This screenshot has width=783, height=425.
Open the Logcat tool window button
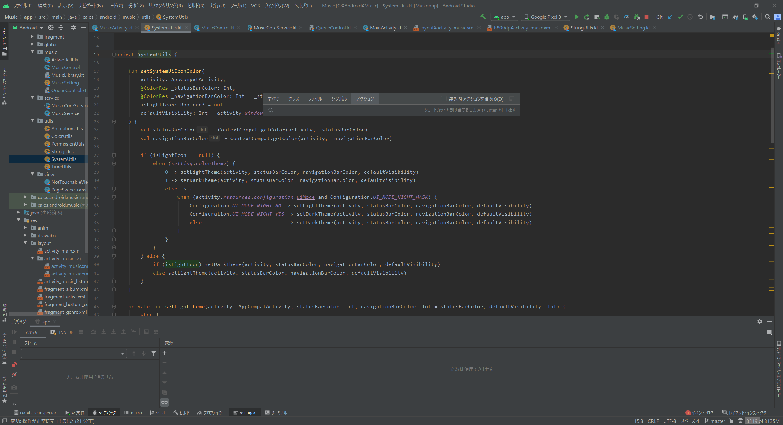tap(245, 413)
